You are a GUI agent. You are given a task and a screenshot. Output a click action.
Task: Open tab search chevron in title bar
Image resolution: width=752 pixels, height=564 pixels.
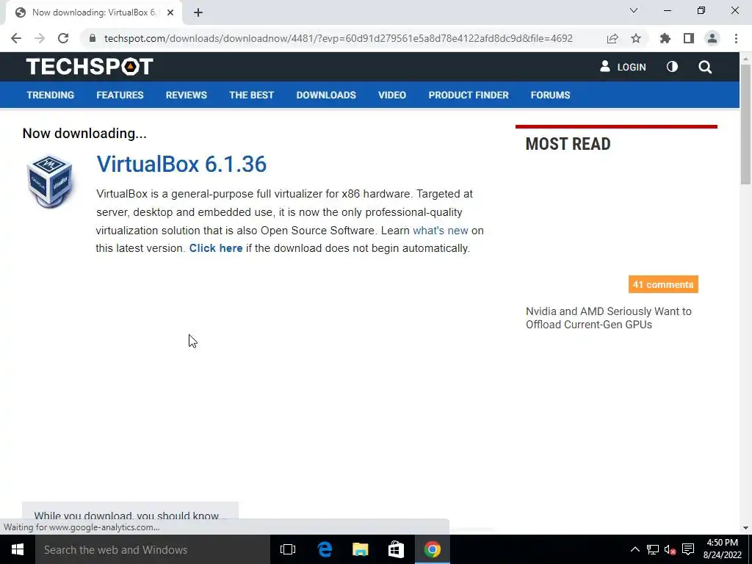pos(634,10)
